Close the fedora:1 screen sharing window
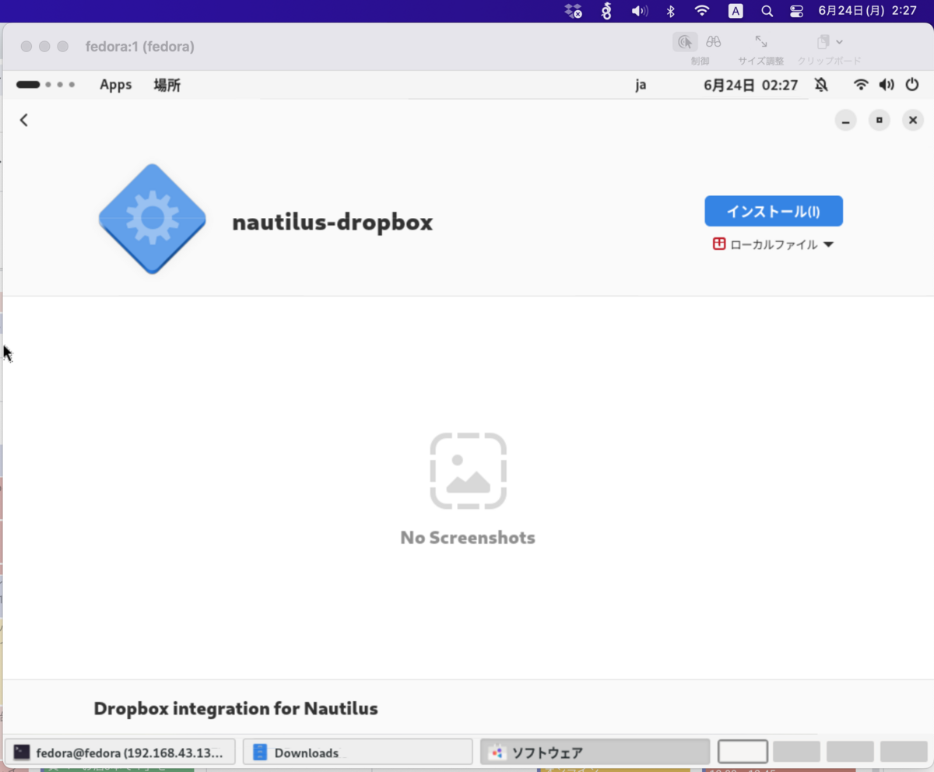The width and height of the screenshot is (934, 772). pyautogui.click(x=26, y=47)
